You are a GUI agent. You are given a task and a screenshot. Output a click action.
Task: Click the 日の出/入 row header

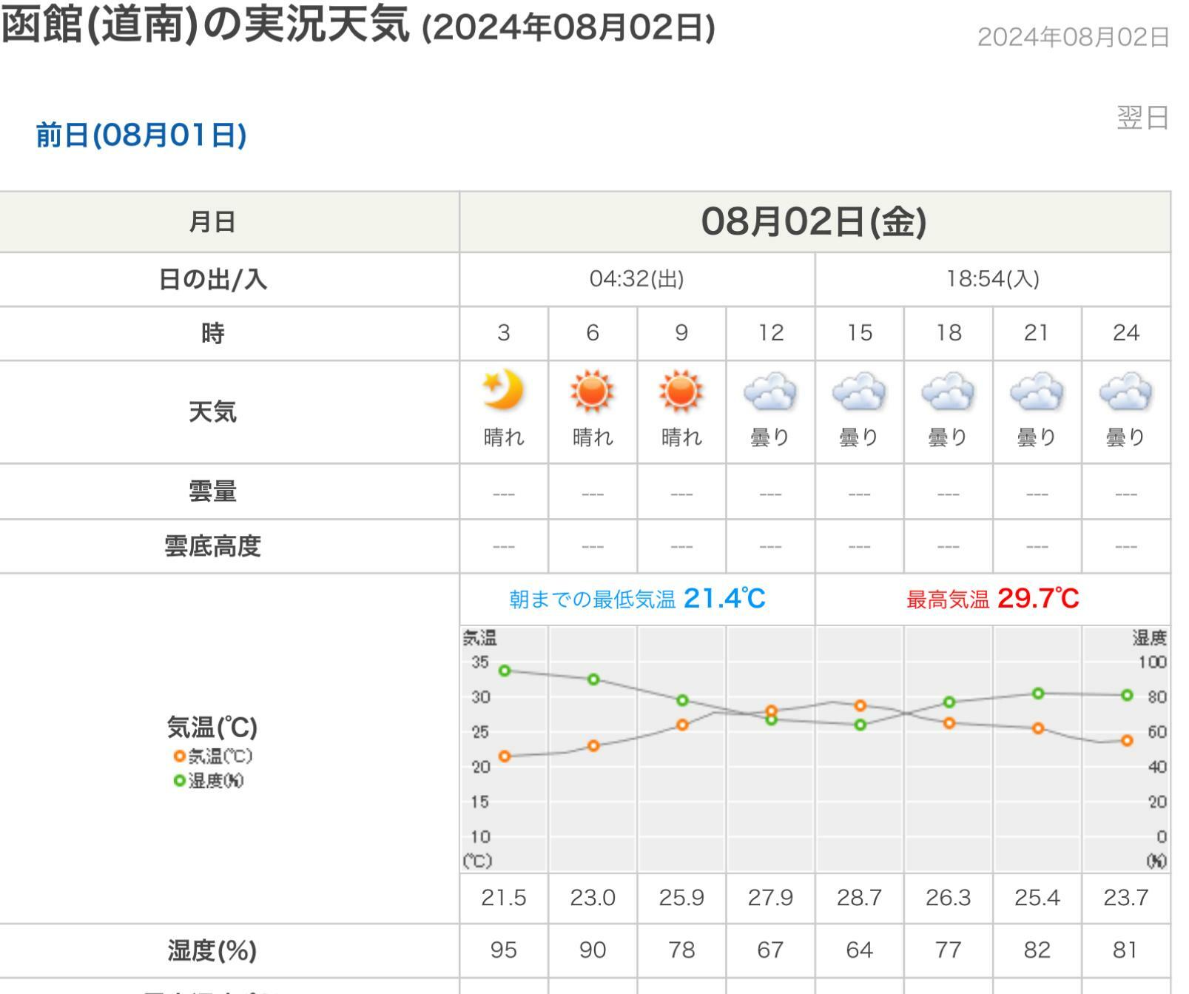[x=212, y=279]
